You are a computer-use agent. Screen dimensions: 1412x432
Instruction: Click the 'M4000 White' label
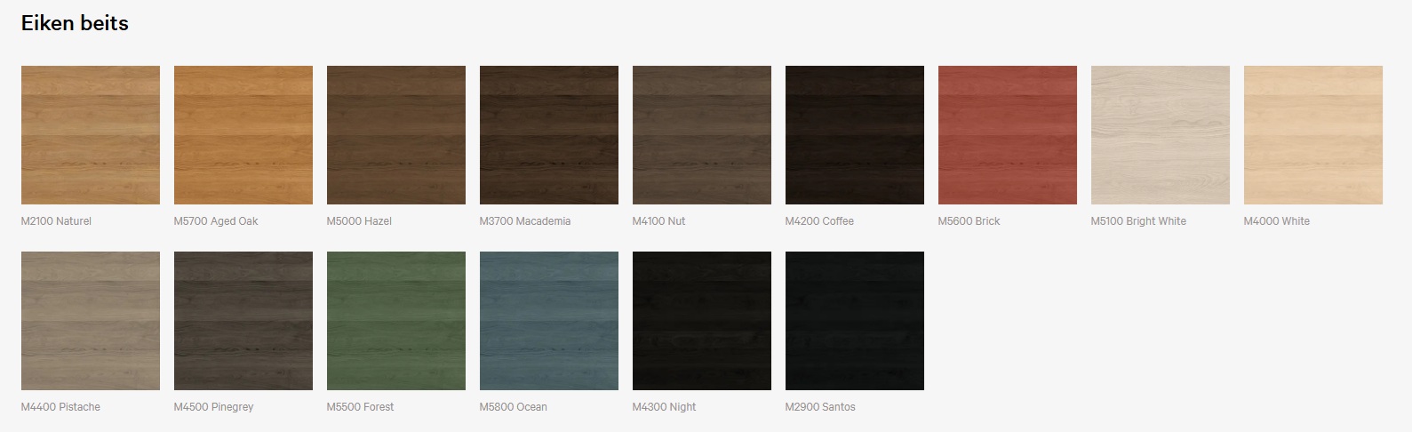point(1276,221)
